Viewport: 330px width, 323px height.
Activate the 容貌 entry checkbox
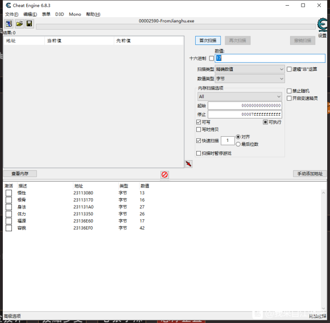coord(9,228)
